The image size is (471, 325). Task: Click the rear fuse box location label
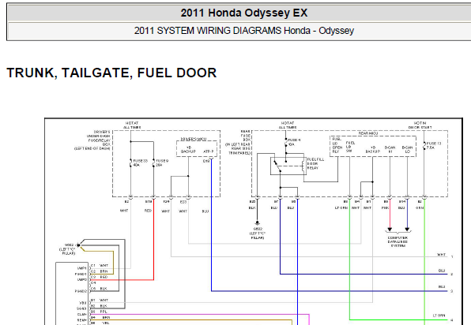[238, 142]
